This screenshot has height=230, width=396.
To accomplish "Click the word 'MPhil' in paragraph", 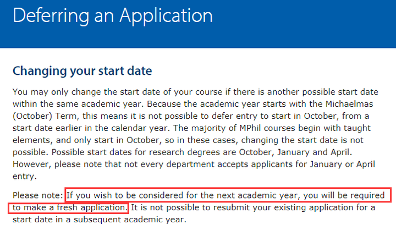I will (250, 128).
